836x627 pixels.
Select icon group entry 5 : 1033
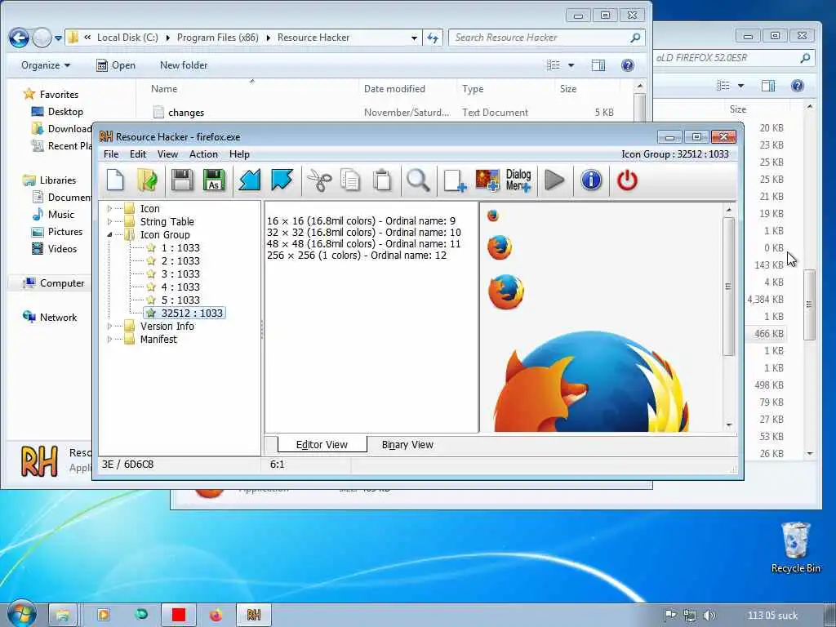pos(180,300)
